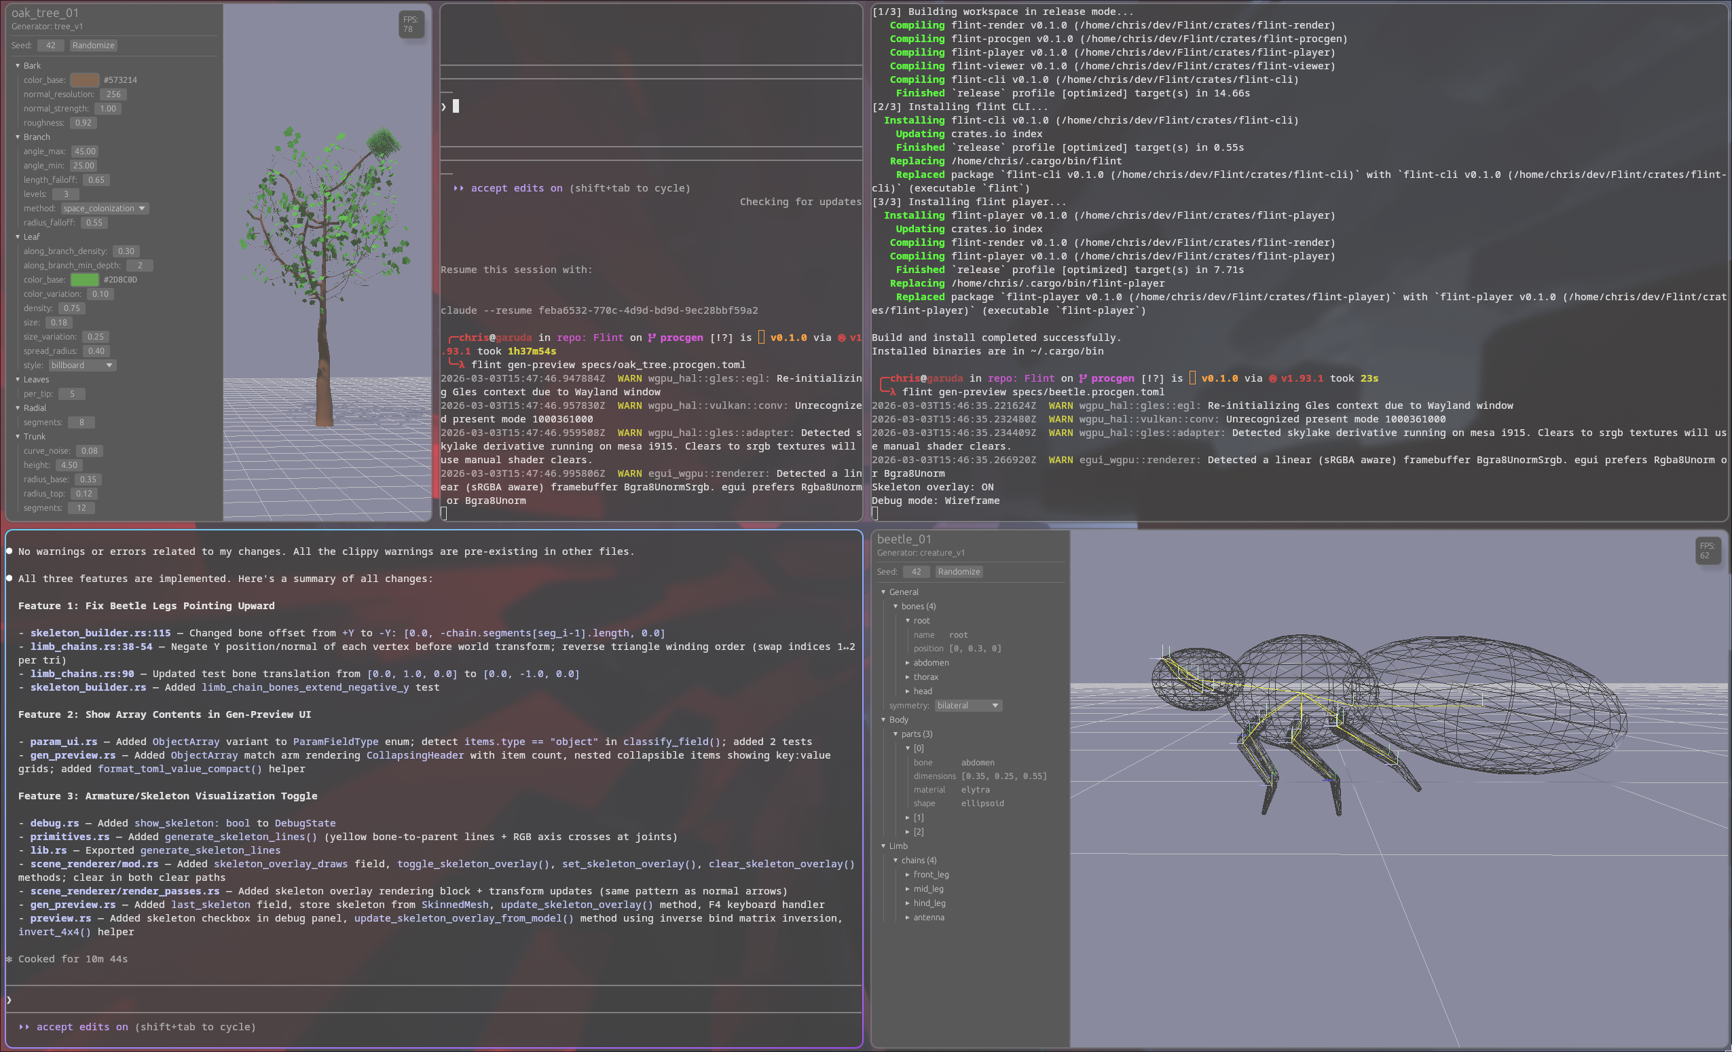The height and width of the screenshot is (1052, 1732).
Task: Expand the antenna chain item
Action: (908, 918)
